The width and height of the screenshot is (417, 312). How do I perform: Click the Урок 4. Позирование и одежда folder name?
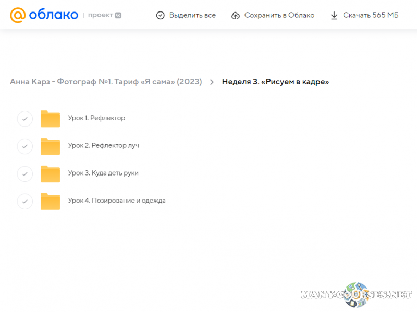pos(117,201)
